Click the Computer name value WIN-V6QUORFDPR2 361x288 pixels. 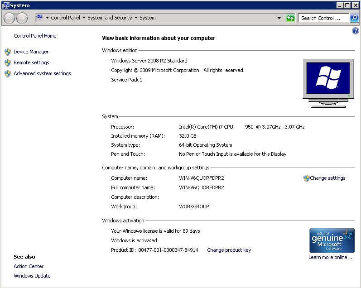[202, 178]
